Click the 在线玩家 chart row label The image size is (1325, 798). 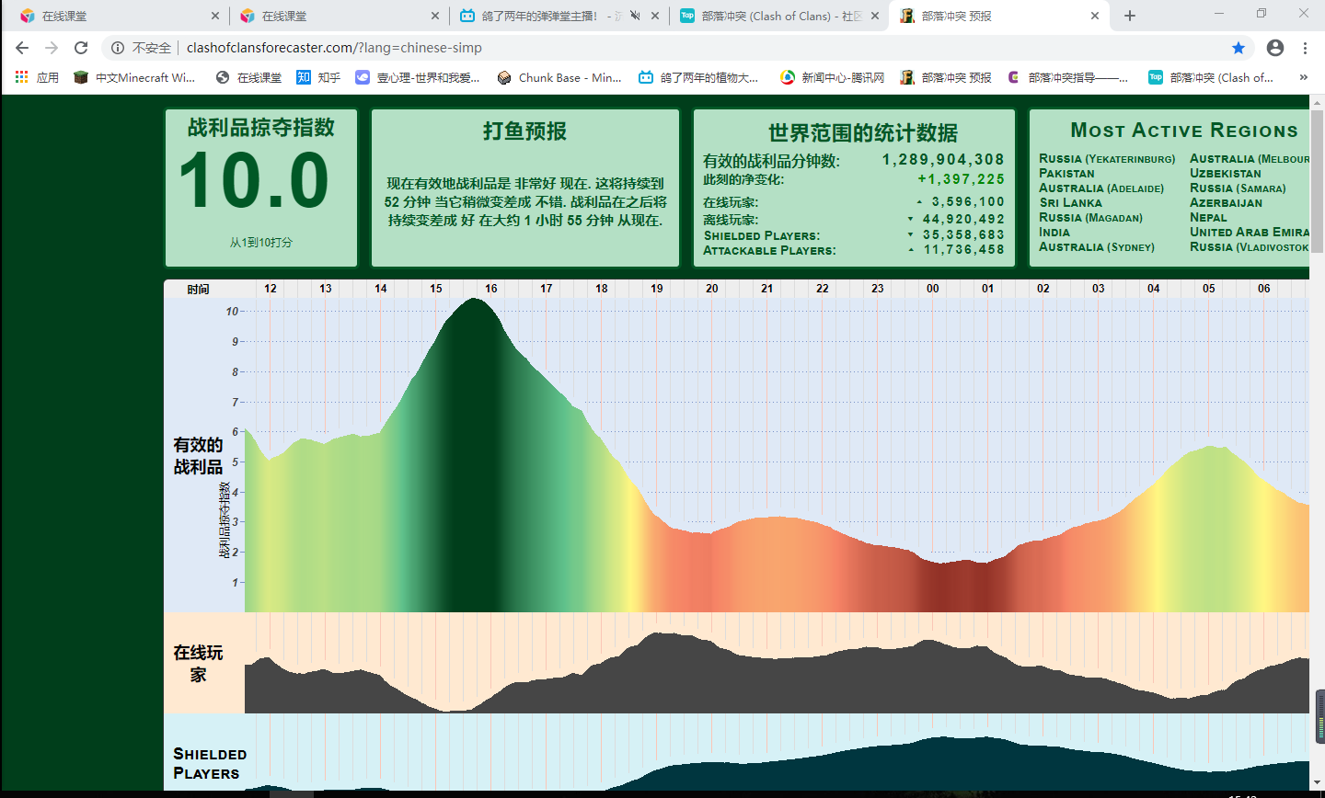coord(198,664)
